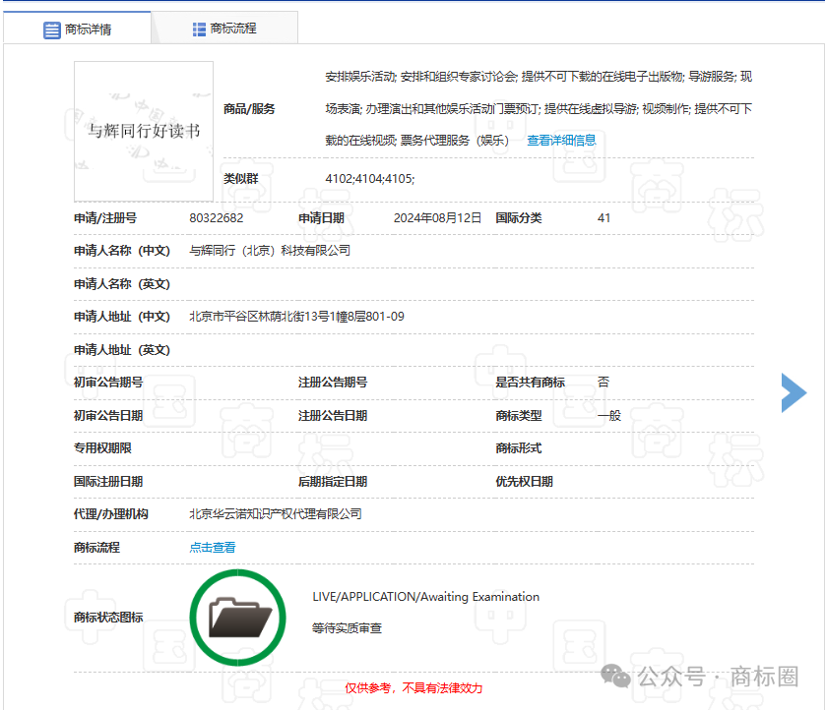Screen dimensions: 826x710
Task: Select the 等待实质审查 status text
Action: (x=347, y=628)
